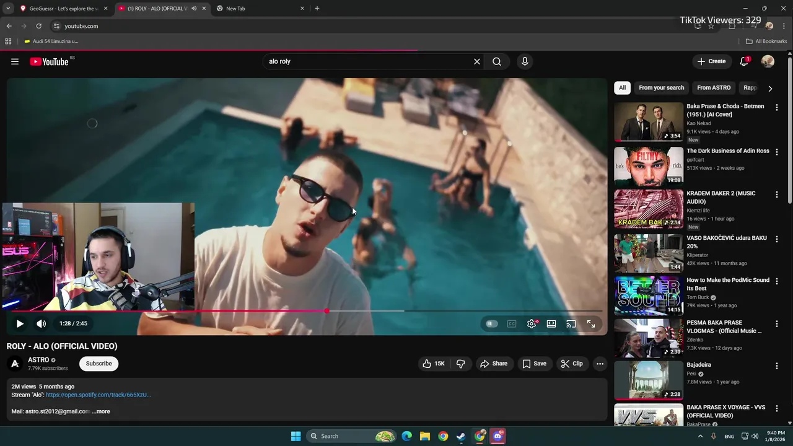The width and height of the screenshot is (793, 446).
Task: Open options for the Bajadeira video
Action: coord(777,366)
